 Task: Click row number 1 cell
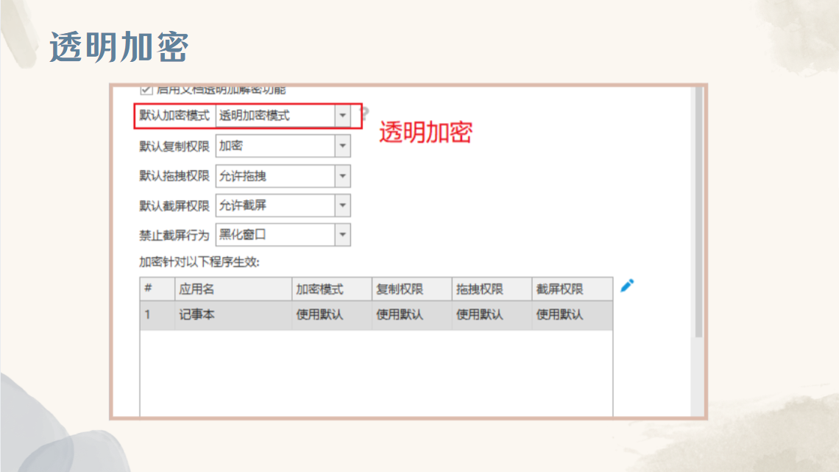pyautogui.click(x=157, y=314)
